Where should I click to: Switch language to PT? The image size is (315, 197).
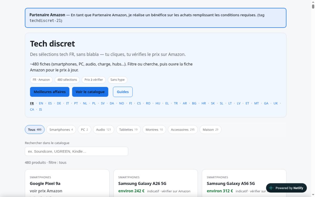76,103
